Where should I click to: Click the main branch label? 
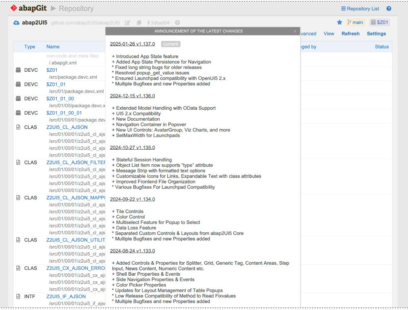(x=355, y=22)
